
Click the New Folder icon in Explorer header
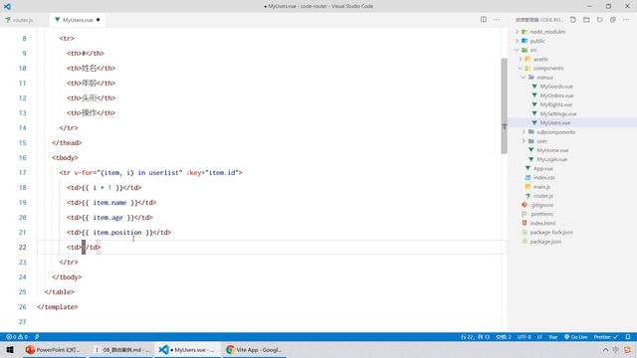[586, 20]
